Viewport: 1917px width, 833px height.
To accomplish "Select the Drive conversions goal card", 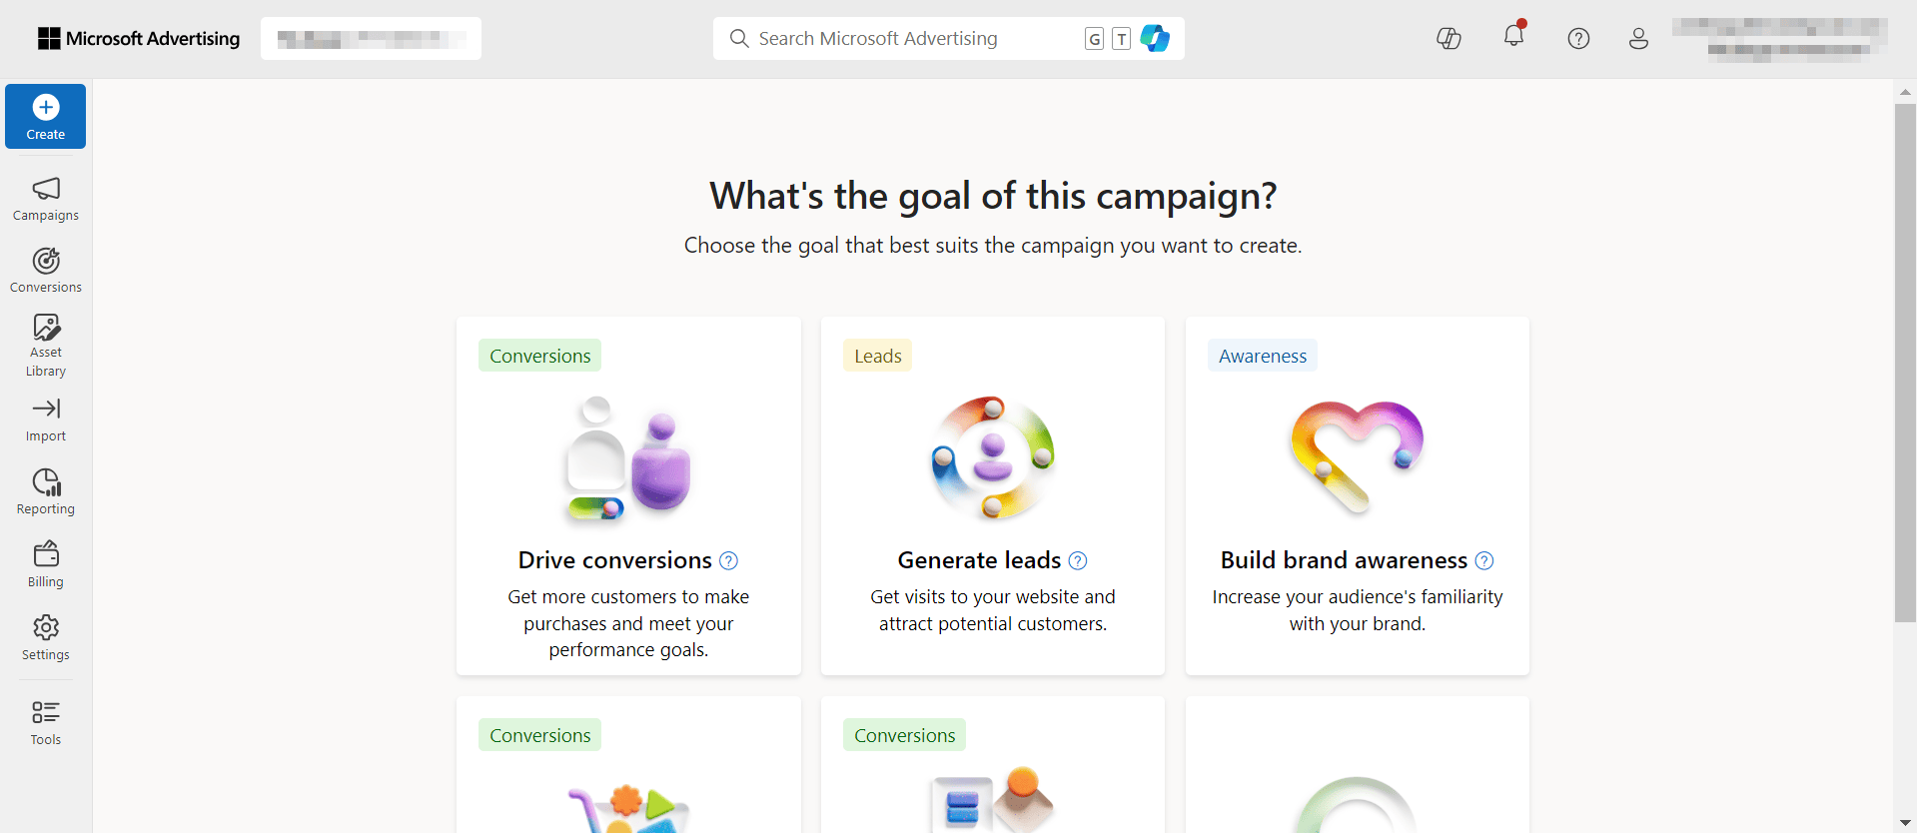I will tap(628, 495).
